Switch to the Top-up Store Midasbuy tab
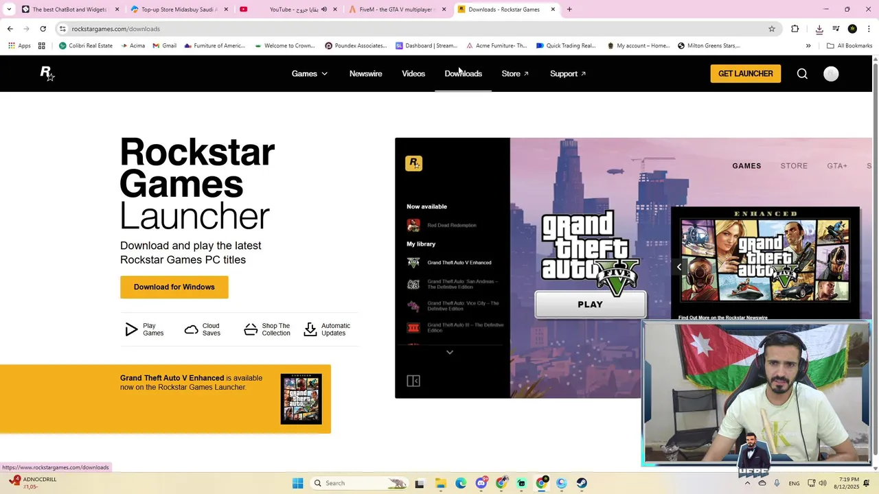 pyautogui.click(x=179, y=10)
